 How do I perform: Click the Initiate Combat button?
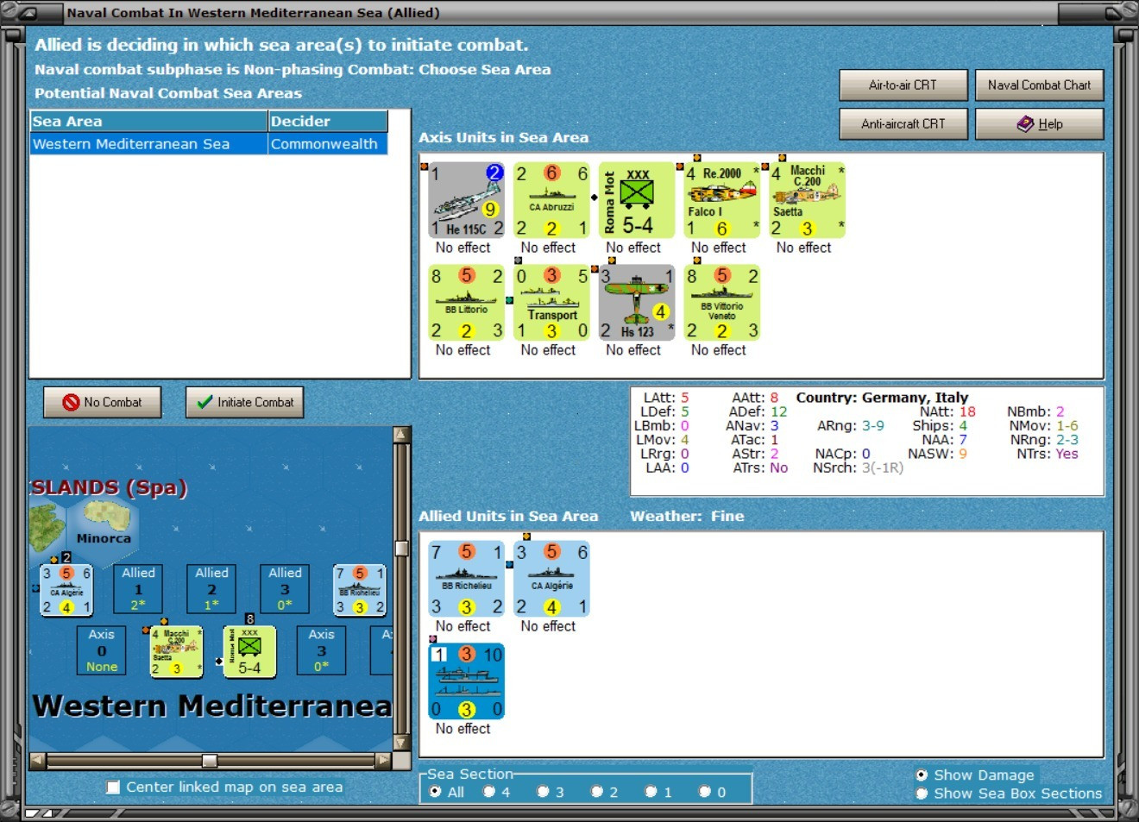point(245,402)
